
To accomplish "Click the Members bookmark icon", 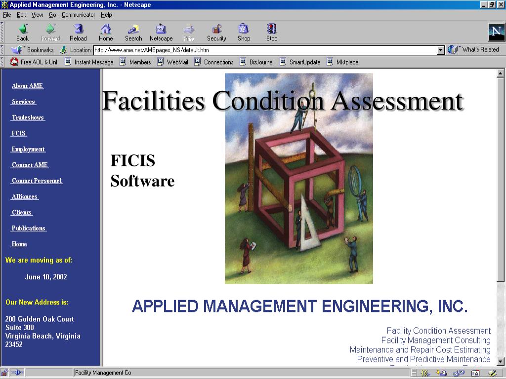I will [x=123, y=62].
